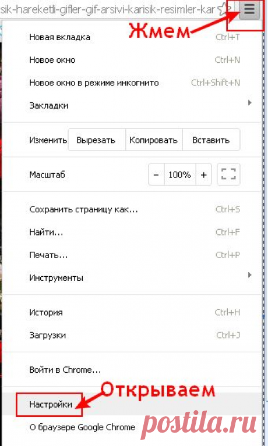Expand the Закладки submenu
268x446 pixels.
(131, 105)
